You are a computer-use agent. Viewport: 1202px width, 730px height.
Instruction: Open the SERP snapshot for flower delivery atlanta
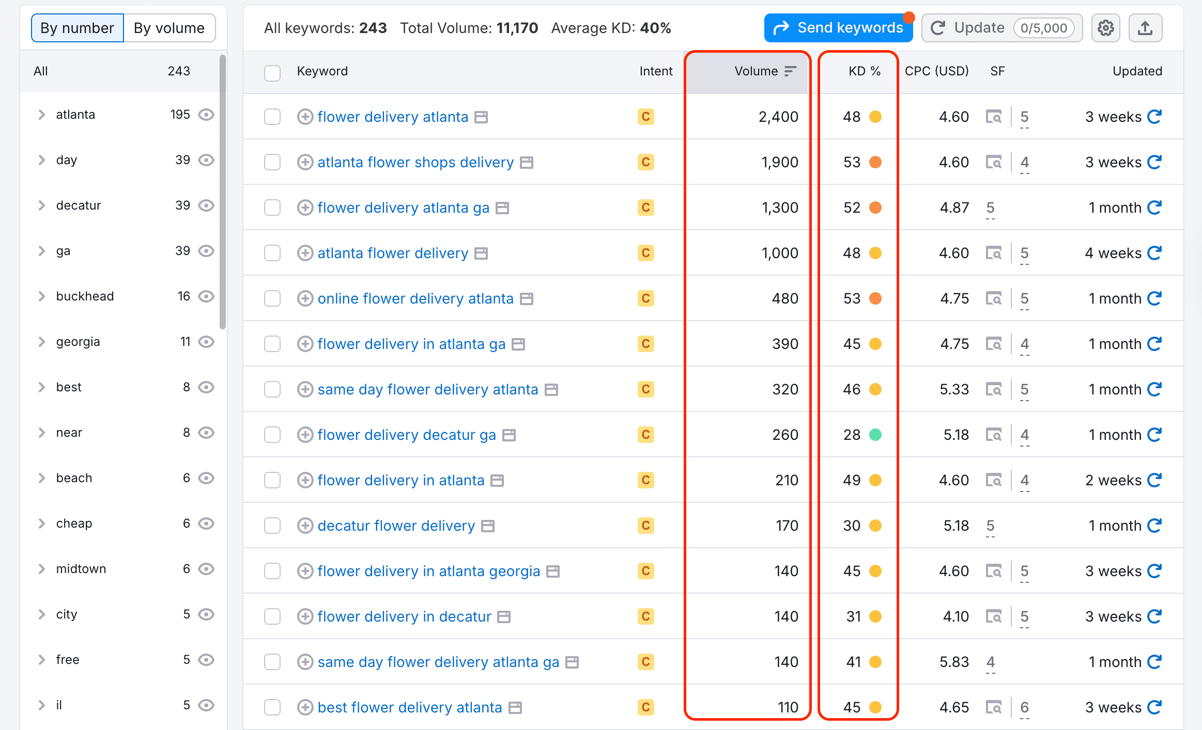coord(481,117)
